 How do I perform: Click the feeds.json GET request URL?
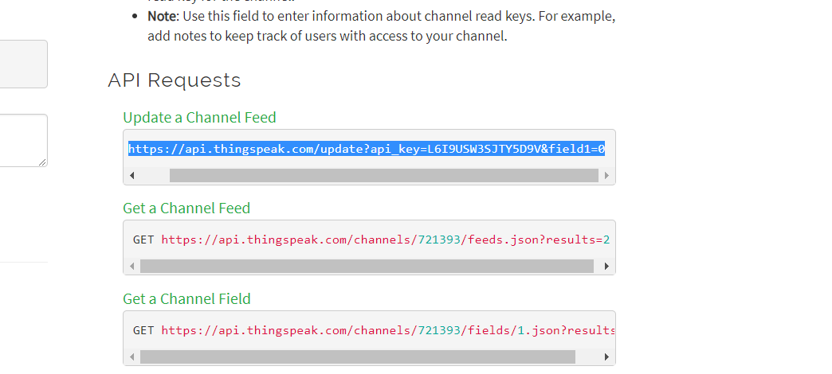coord(386,240)
